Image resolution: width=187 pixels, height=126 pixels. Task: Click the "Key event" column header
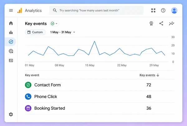tap(32, 75)
